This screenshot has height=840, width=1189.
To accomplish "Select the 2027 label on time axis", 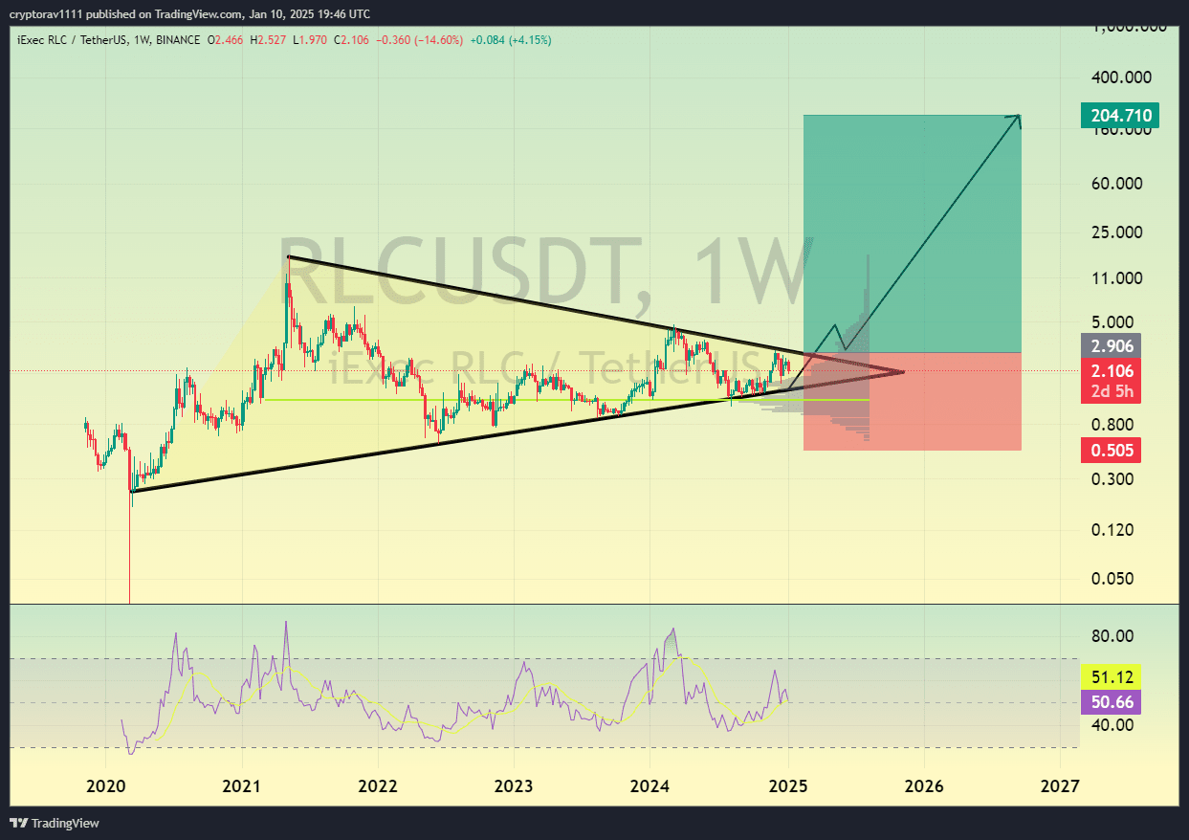I will coord(1061,786).
